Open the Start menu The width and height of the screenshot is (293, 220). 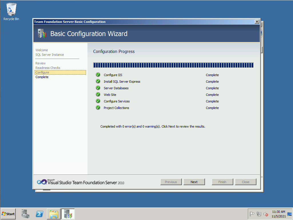[8, 214]
